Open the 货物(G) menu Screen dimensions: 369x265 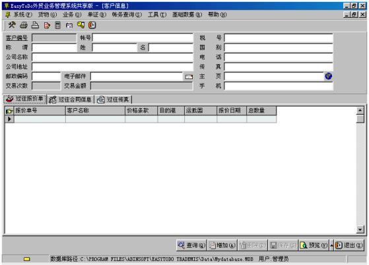pyautogui.click(x=48, y=15)
